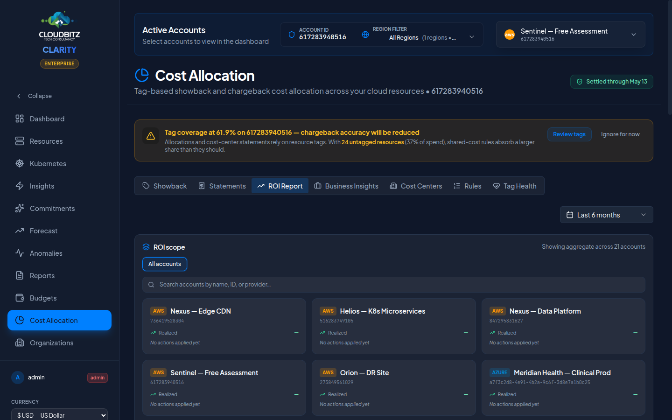Screen dimensions: 672x420
Task: Click the page vertical scrollbar
Action: tap(670, 58)
